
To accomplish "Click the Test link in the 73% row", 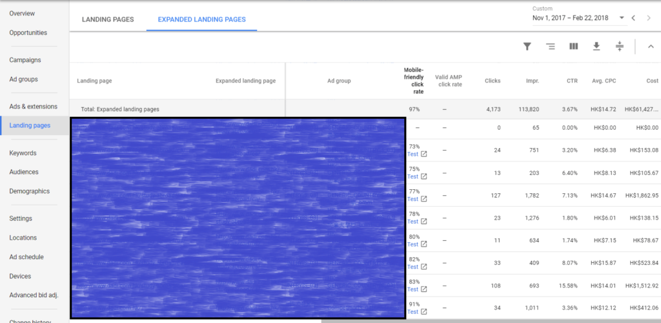I will pos(412,154).
